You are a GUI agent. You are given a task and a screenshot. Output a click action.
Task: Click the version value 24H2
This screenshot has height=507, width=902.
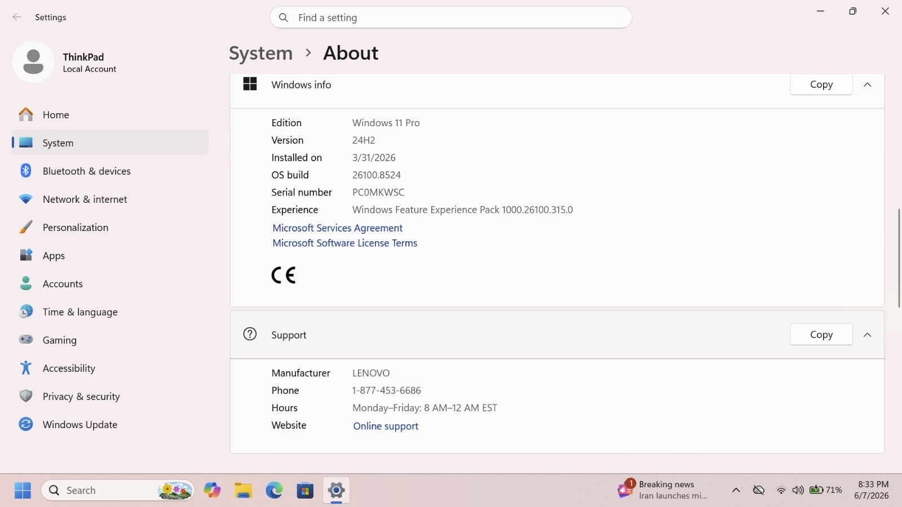[x=364, y=140]
